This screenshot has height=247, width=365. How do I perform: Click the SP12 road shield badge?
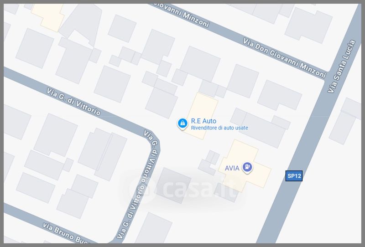(294, 176)
